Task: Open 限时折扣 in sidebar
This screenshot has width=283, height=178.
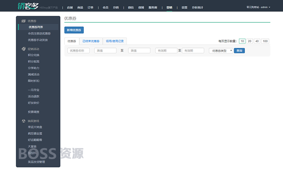Action: coord(34,81)
